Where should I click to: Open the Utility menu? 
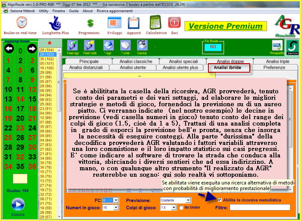[x=43, y=11]
